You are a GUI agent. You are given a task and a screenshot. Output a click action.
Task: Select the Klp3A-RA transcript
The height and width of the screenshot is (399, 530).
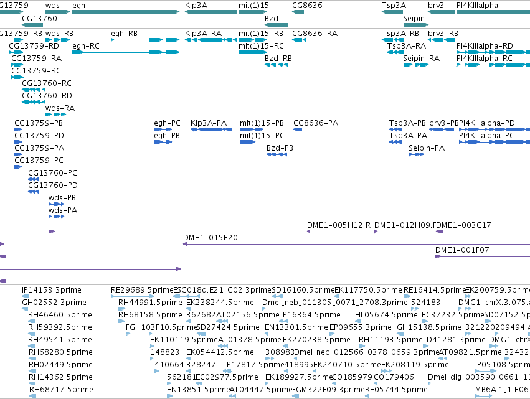tap(211, 40)
